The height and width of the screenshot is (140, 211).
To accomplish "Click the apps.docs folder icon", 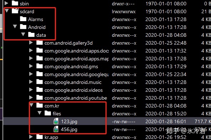I will pyautogui.click(x=40, y=50).
